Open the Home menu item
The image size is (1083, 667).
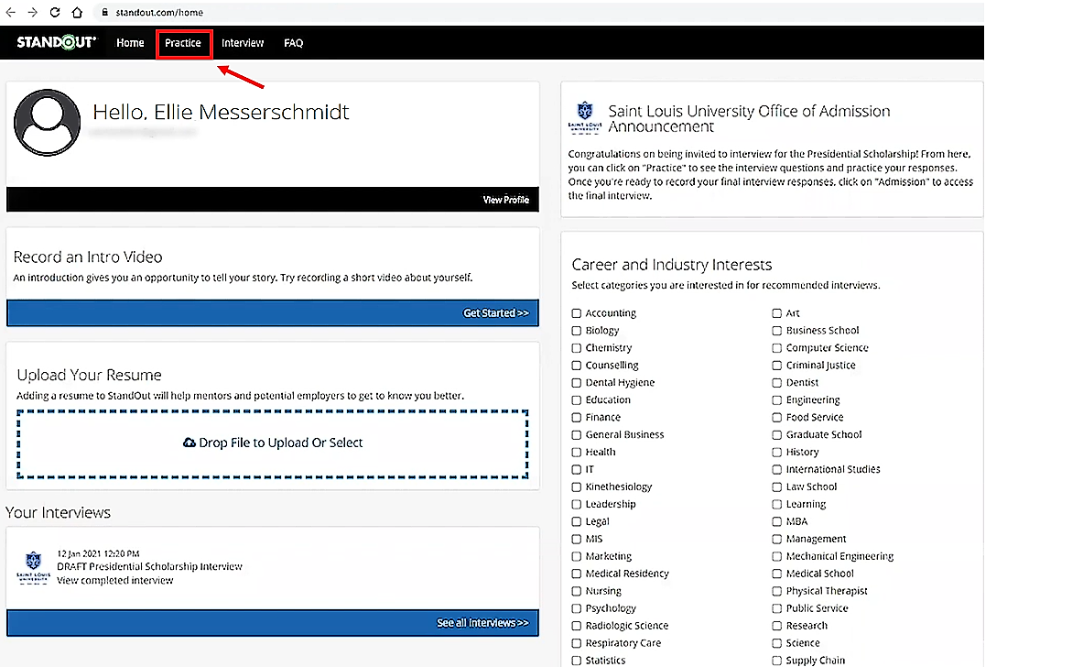pos(130,43)
